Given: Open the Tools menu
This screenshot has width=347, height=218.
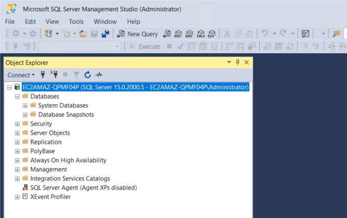Looking at the screenshot, I should 76,21.
